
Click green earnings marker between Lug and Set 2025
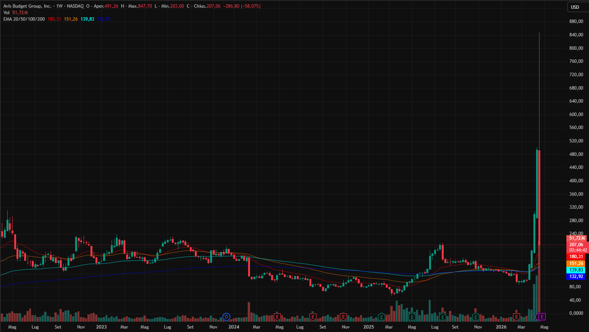pos(443,317)
